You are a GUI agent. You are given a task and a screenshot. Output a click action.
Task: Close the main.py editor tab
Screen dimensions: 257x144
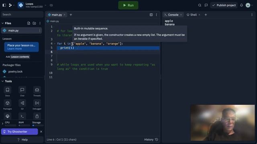64,15
